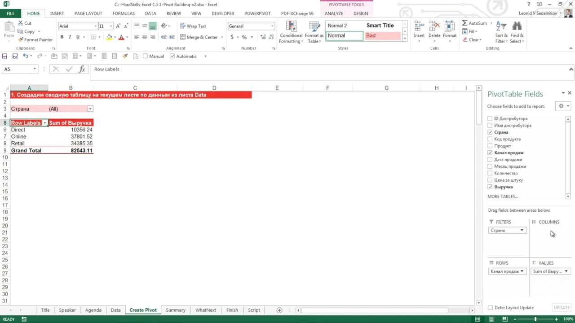Viewport: 575px width, 323px height.
Task: Open Sort & Filter
Action: pos(501,32)
